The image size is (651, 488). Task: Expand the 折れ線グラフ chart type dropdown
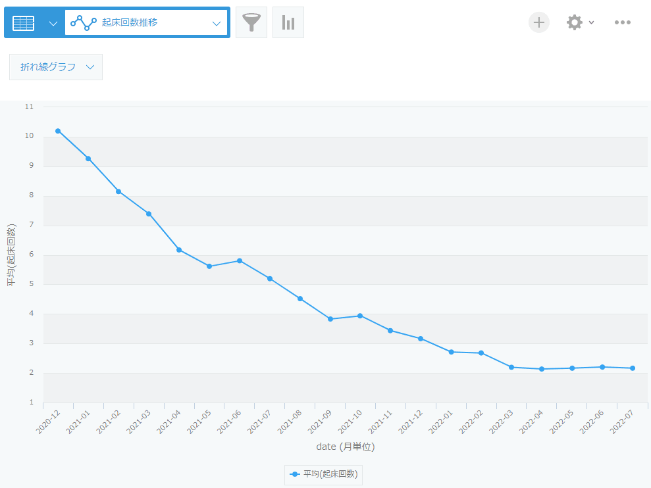click(56, 67)
